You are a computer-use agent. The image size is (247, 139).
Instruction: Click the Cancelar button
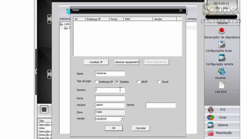(140, 128)
